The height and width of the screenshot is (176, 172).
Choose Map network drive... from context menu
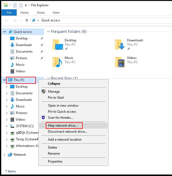click(63, 126)
